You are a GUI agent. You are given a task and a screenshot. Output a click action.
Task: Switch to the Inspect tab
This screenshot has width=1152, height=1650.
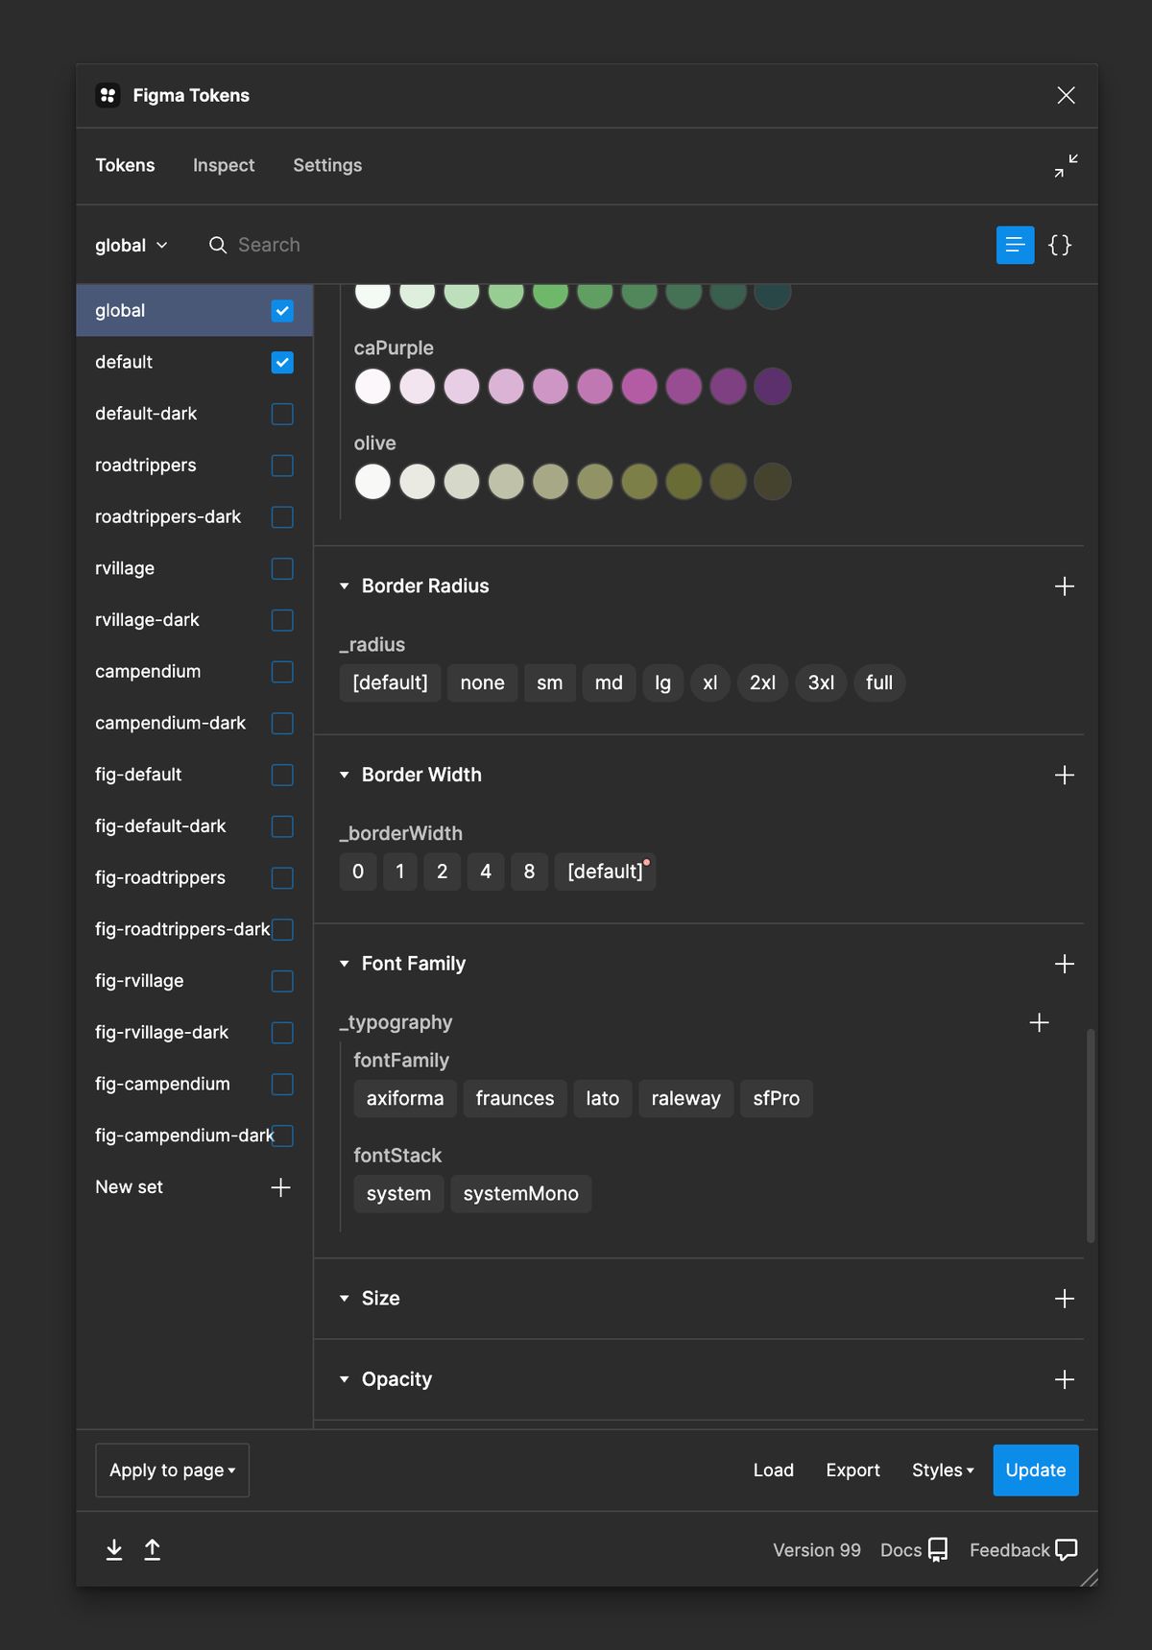pyautogui.click(x=224, y=165)
